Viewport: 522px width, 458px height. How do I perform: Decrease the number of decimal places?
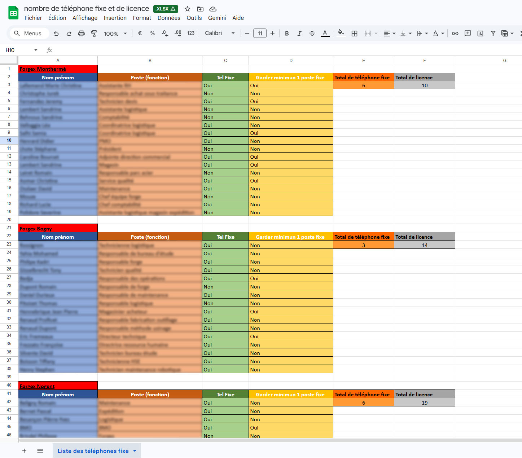[165, 33]
